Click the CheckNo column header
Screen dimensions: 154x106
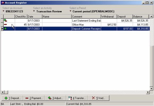(x=21, y=17)
